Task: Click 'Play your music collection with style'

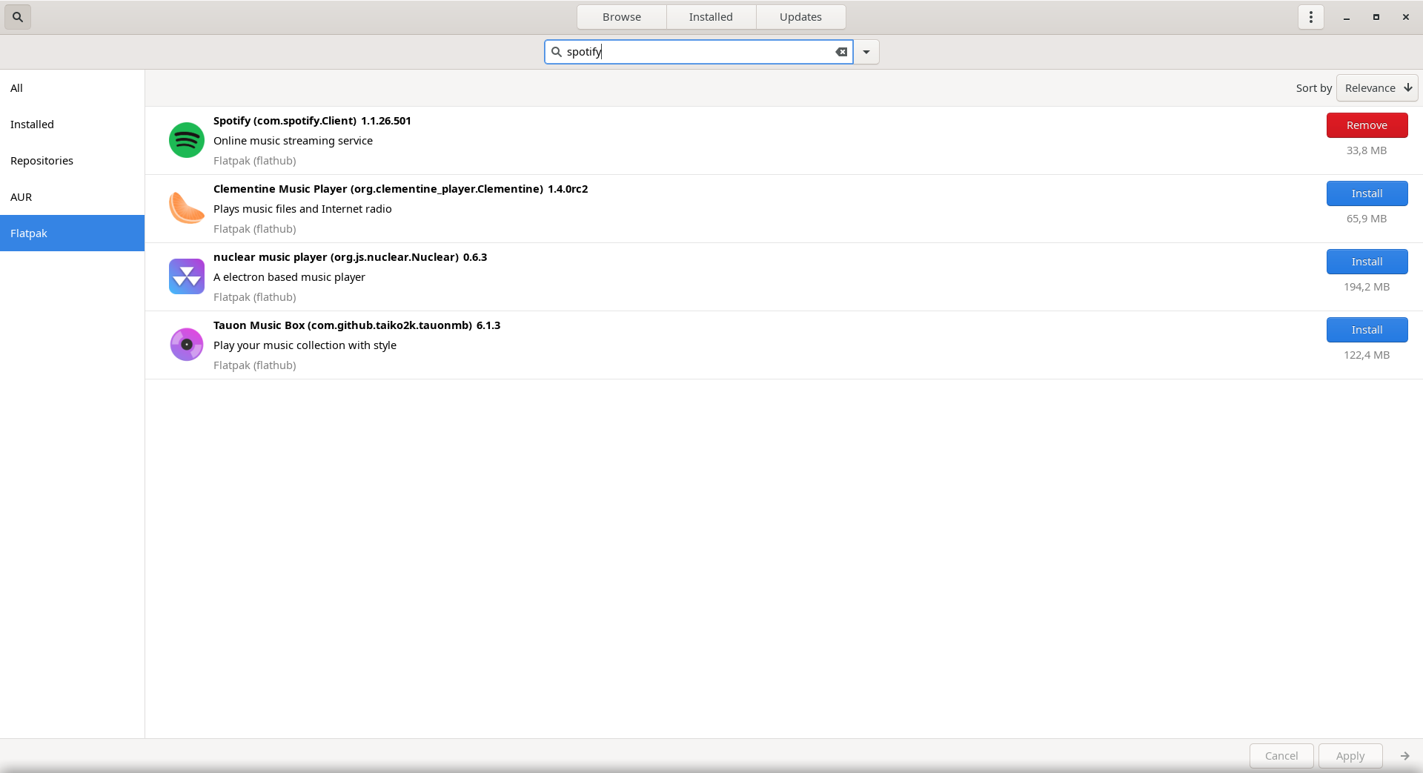Action: point(305,345)
